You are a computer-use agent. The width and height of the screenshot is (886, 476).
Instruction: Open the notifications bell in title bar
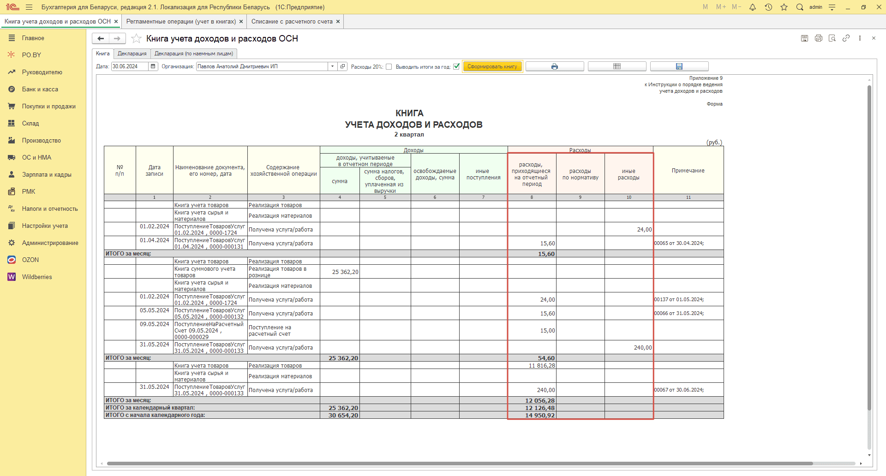[x=753, y=7]
